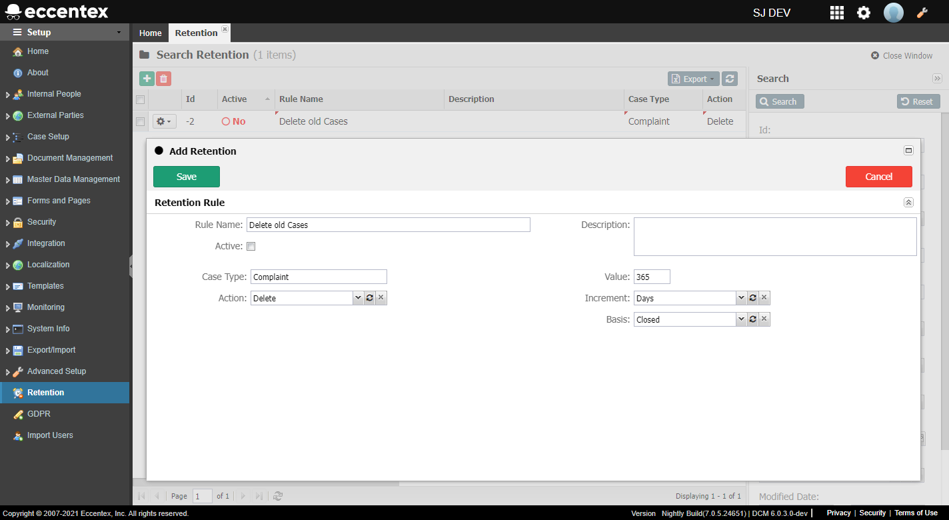Click the Case Type field
The height and width of the screenshot is (520, 949).
pyautogui.click(x=319, y=277)
